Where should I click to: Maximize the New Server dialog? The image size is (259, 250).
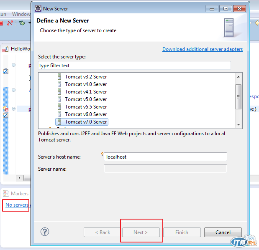pyautogui.click(x=226, y=9)
